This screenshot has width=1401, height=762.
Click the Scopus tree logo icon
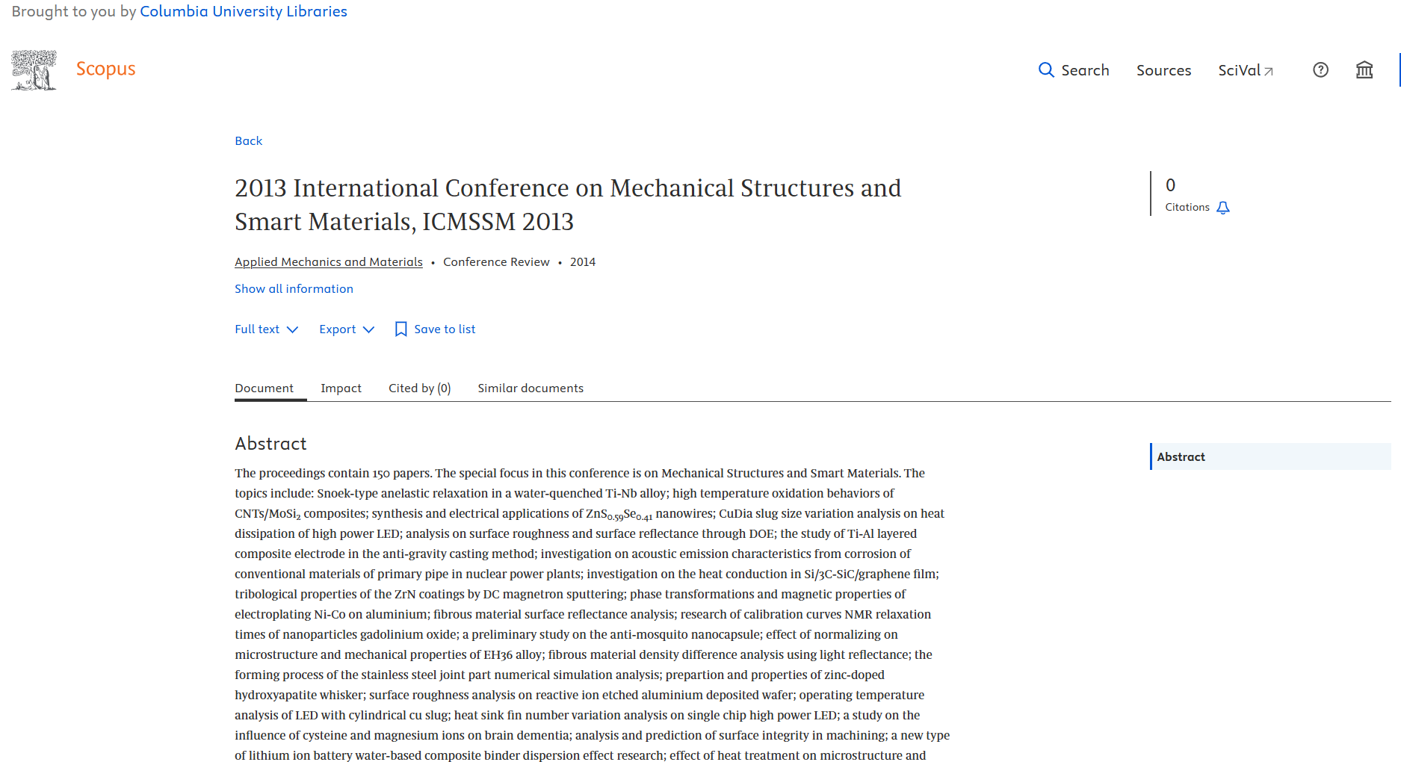(x=34, y=70)
